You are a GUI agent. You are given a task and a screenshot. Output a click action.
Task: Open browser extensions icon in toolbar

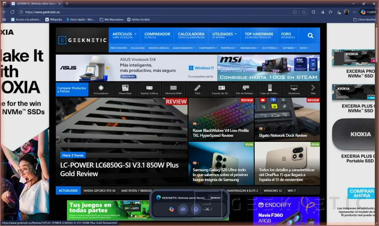[314, 12]
